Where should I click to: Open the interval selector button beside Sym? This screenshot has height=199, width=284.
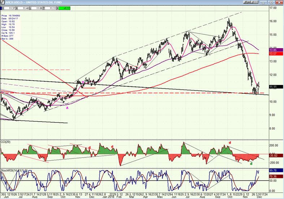click(x=255, y=2)
